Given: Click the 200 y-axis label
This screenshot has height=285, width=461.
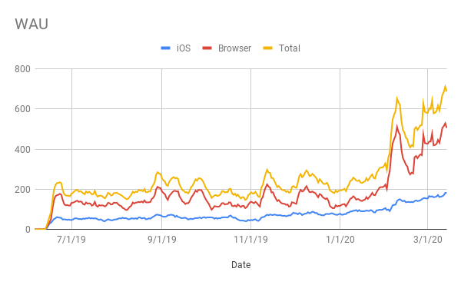Looking at the screenshot, I should coord(22,190).
